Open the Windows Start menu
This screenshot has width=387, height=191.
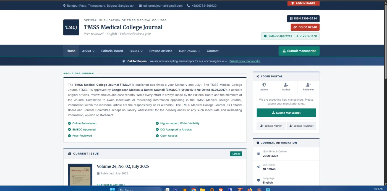(x=113, y=190)
